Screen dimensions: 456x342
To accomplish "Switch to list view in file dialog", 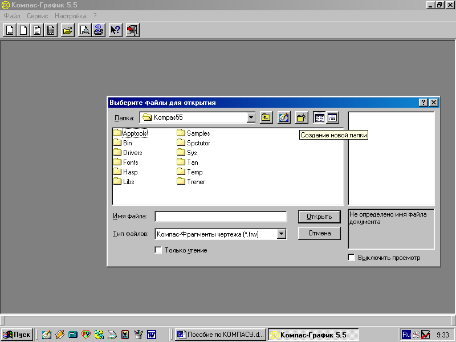I will click(x=320, y=117).
